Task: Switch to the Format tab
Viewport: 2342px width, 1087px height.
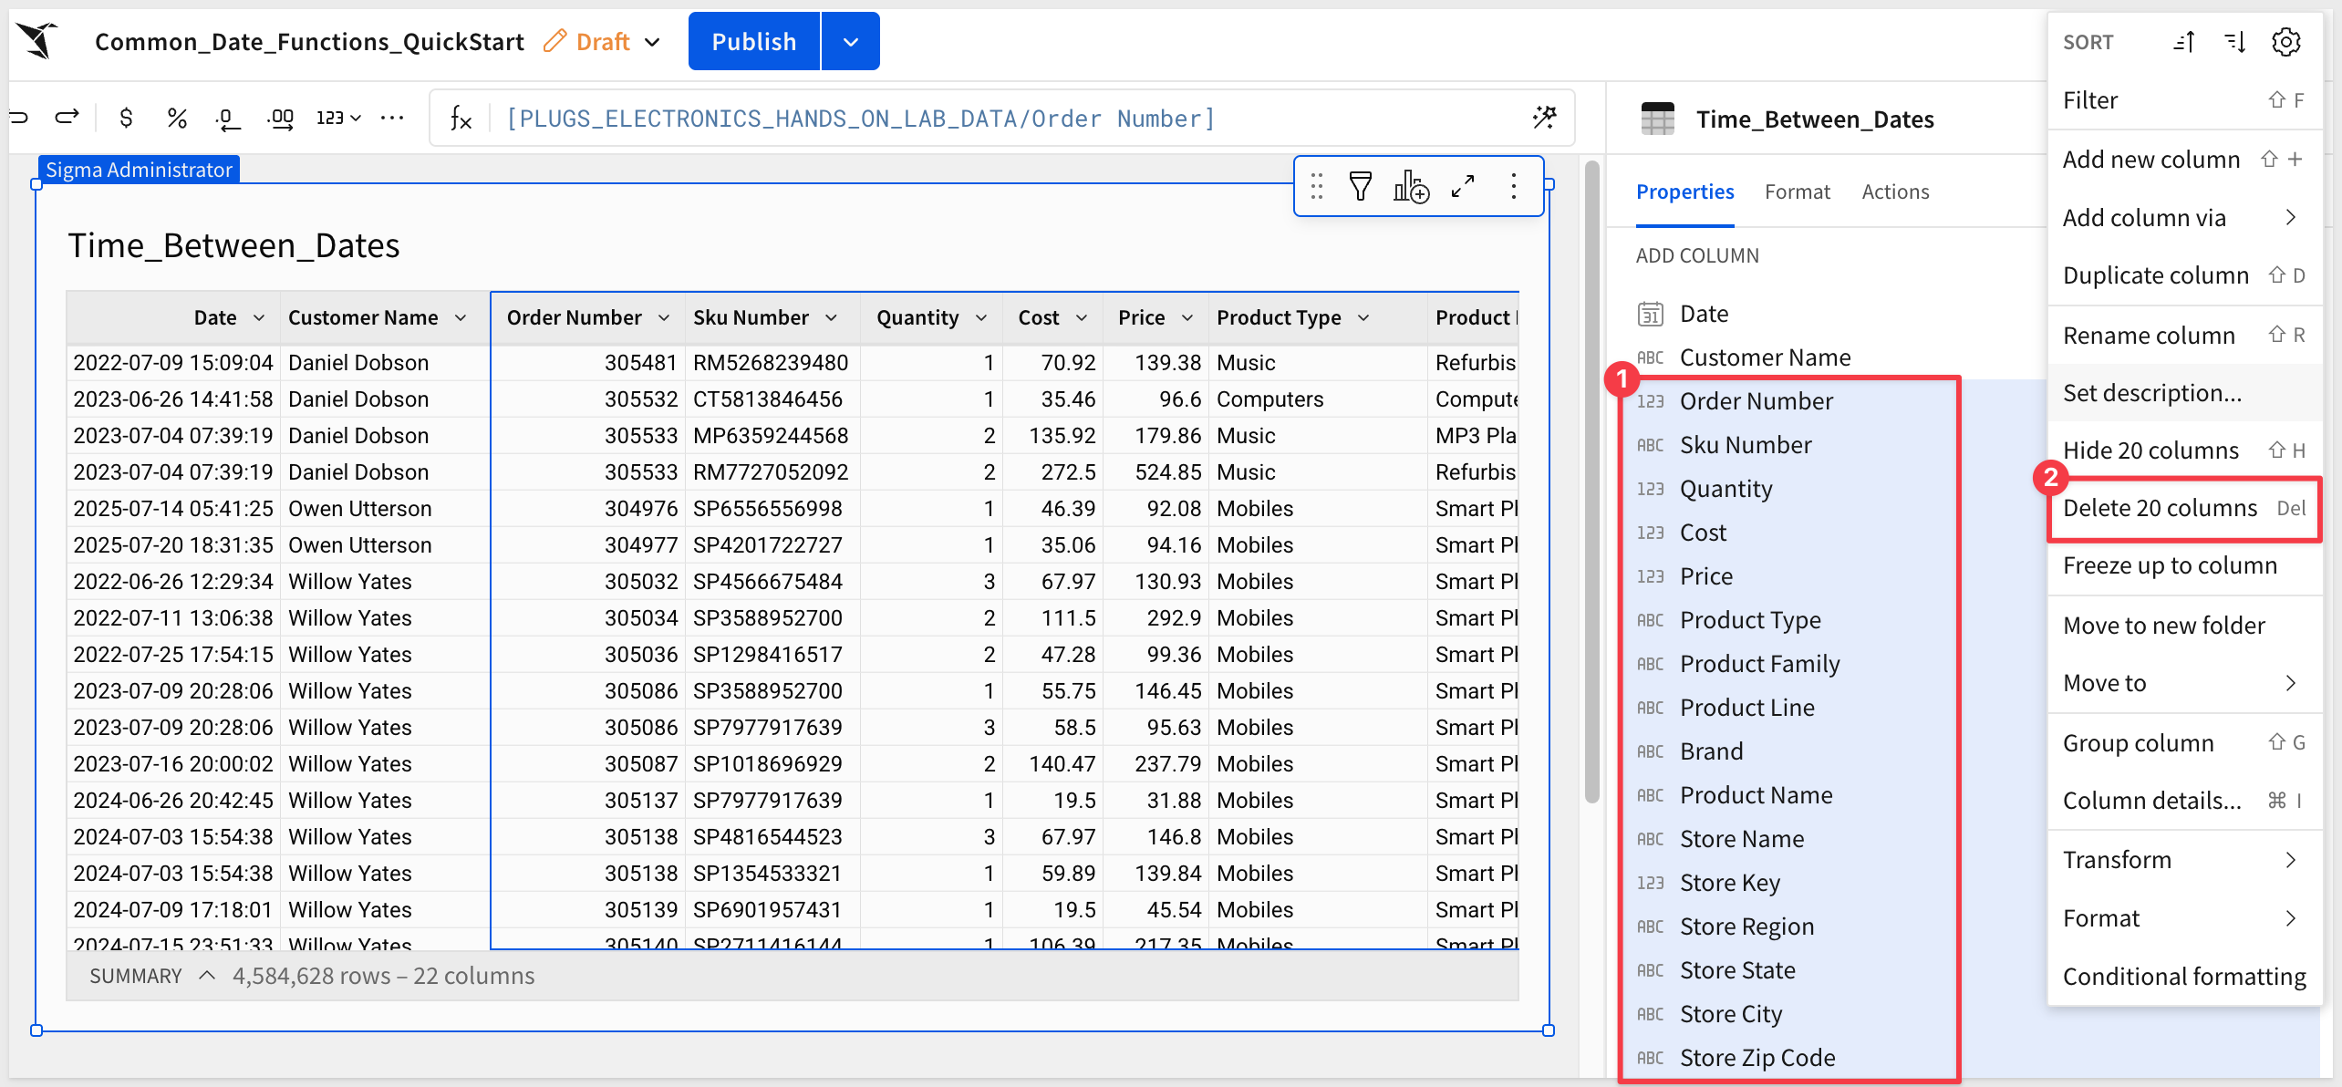Action: [x=1797, y=192]
